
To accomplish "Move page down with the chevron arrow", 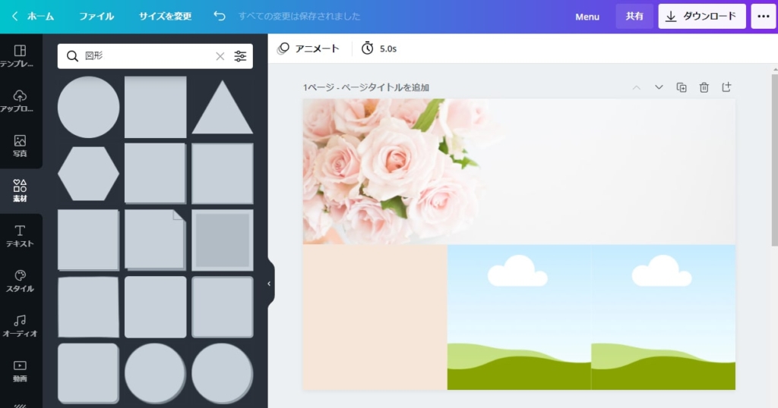I will [659, 87].
